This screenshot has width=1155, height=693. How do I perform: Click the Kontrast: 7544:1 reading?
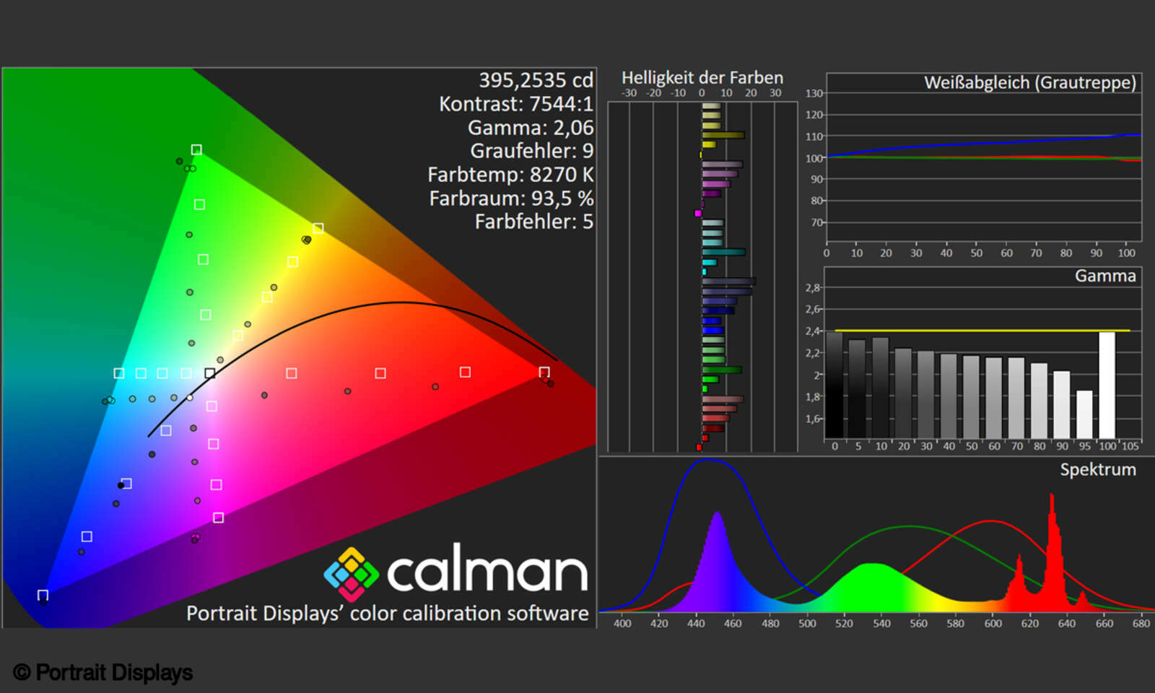(x=515, y=104)
